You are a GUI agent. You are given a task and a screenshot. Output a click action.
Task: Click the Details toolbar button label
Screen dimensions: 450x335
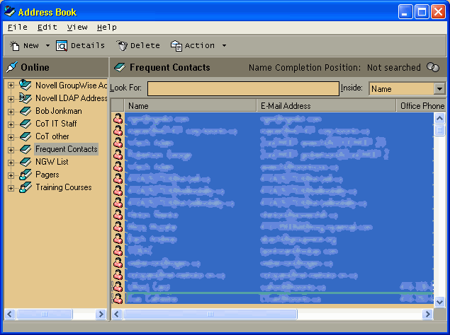tap(88, 45)
